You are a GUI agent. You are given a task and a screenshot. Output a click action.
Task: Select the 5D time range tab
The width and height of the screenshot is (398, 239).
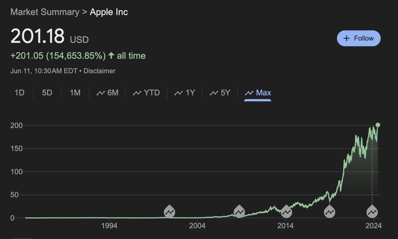coord(47,93)
